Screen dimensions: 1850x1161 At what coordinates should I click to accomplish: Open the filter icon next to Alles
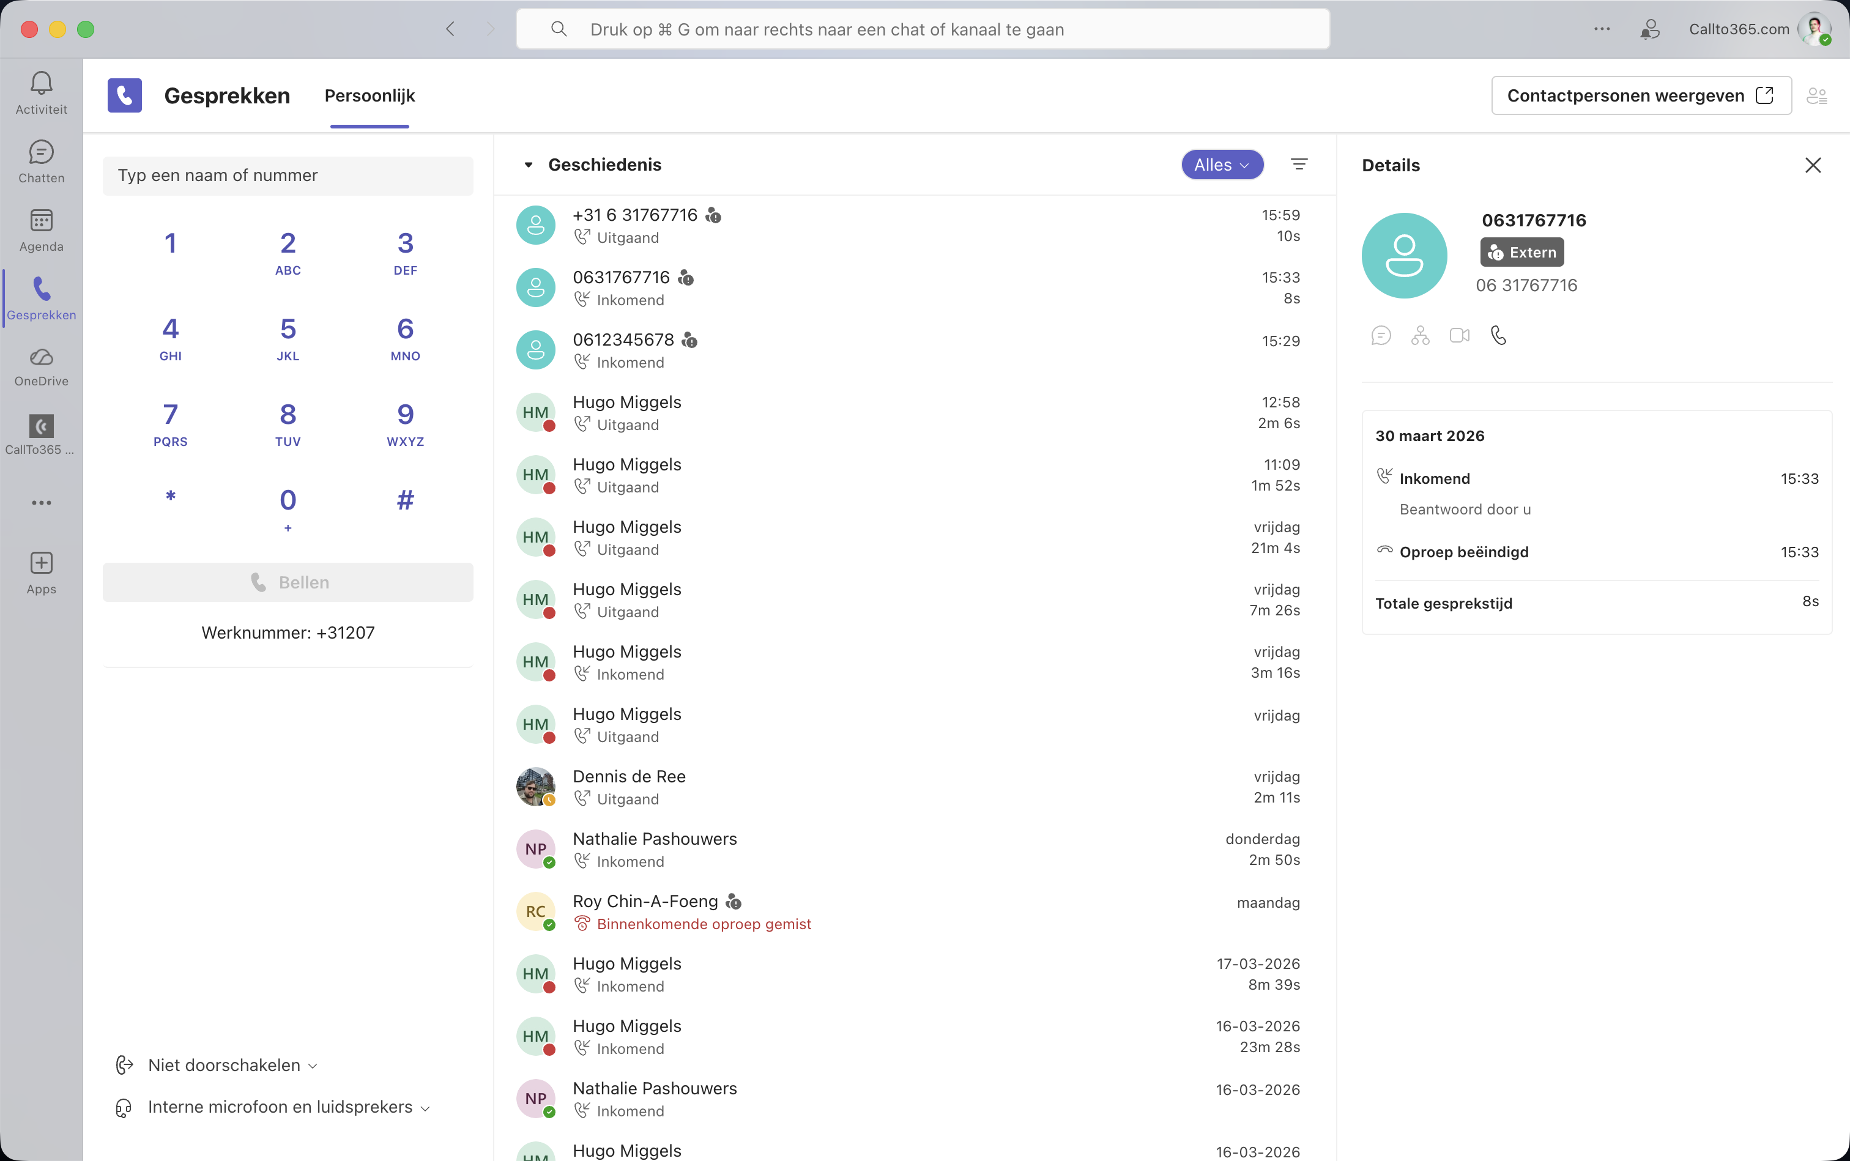pos(1299,165)
